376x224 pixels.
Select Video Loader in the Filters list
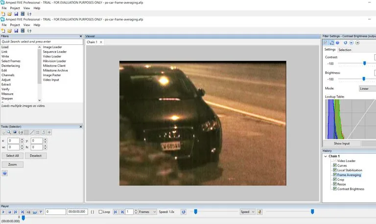(x=52, y=57)
